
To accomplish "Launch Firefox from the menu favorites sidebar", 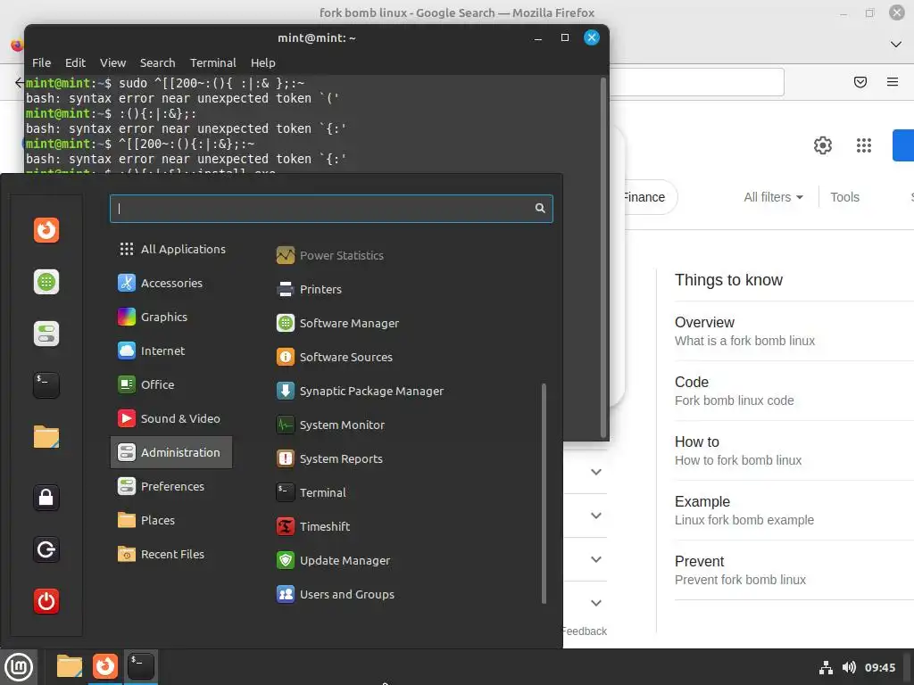I will click(46, 229).
